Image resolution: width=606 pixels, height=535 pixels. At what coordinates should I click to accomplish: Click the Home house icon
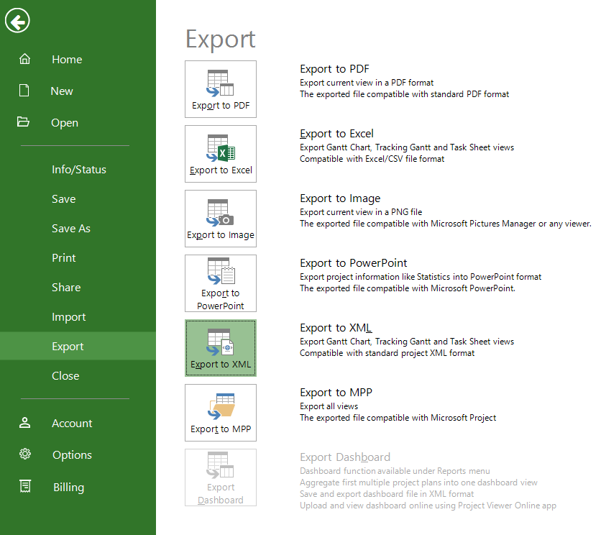tap(24, 59)
